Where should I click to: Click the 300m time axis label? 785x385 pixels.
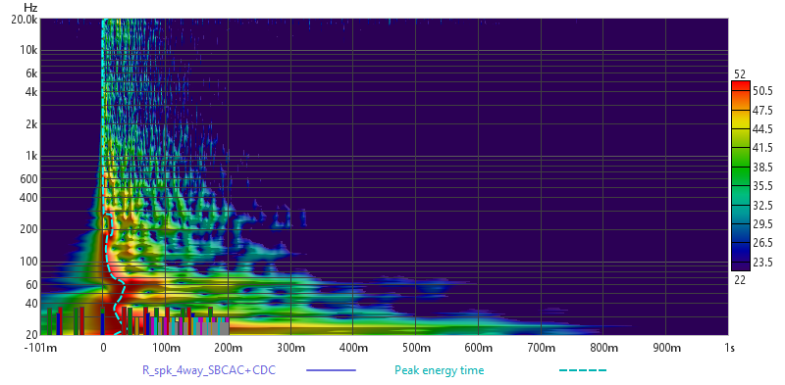290,347
